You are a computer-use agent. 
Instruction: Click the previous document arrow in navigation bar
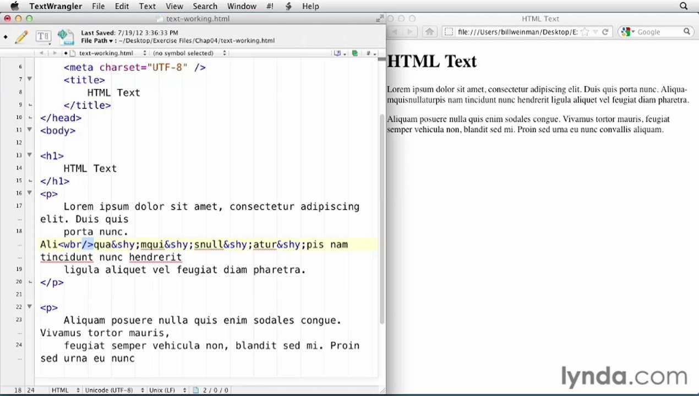pyautogui.click(x=41, y=53)
